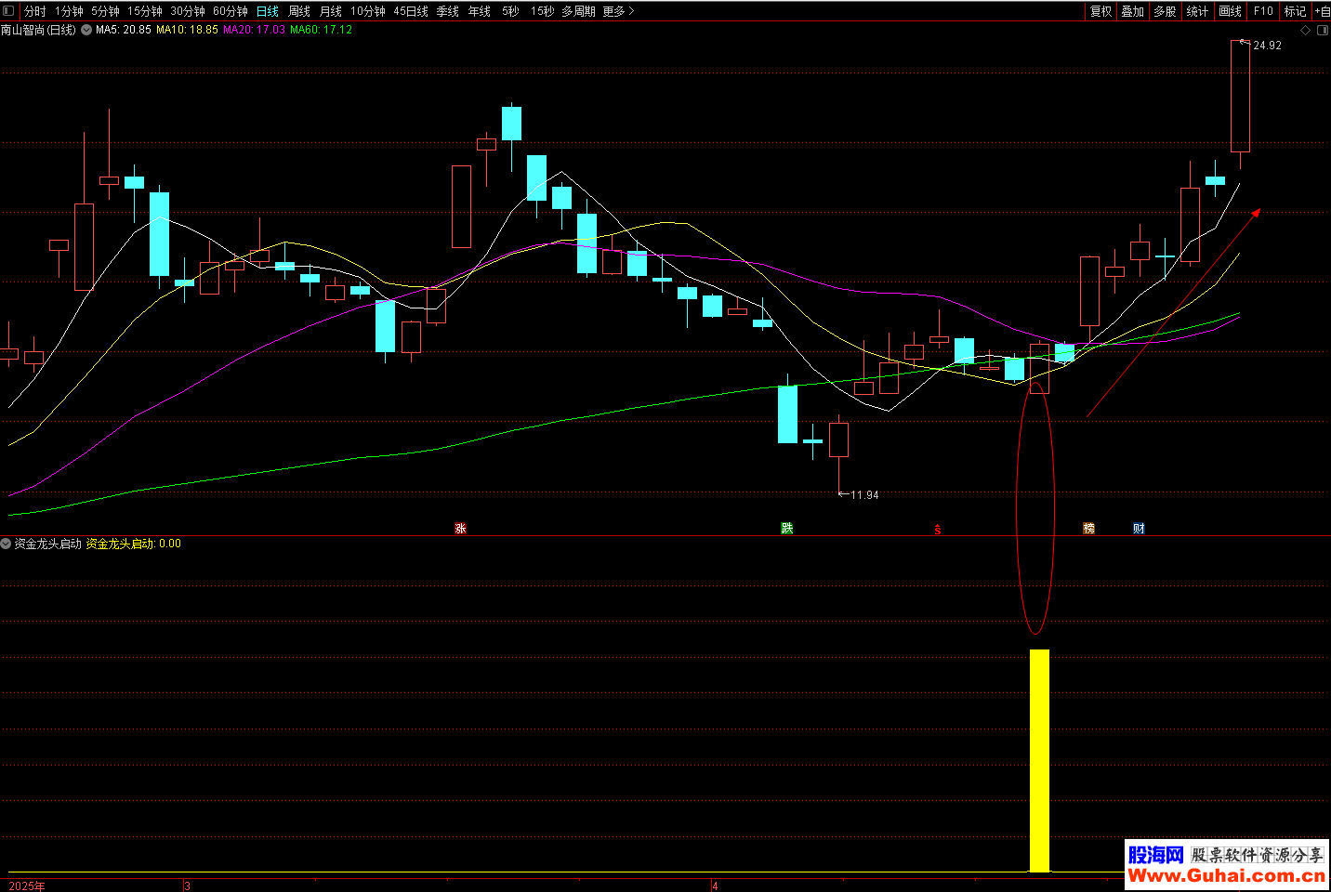This screenshot has width=1331, height=892.
Task: Switch to 1分钟 period
Action: pos(69,11)
